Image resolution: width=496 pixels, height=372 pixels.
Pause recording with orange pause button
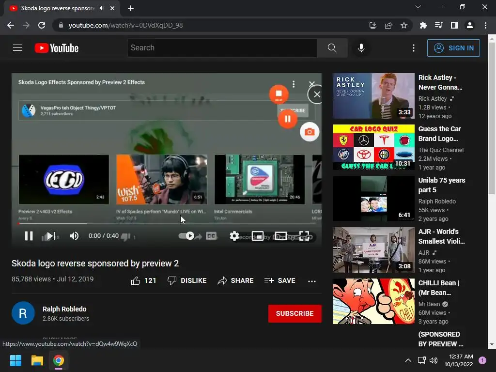pyautogui.click(x=288, y=119)
